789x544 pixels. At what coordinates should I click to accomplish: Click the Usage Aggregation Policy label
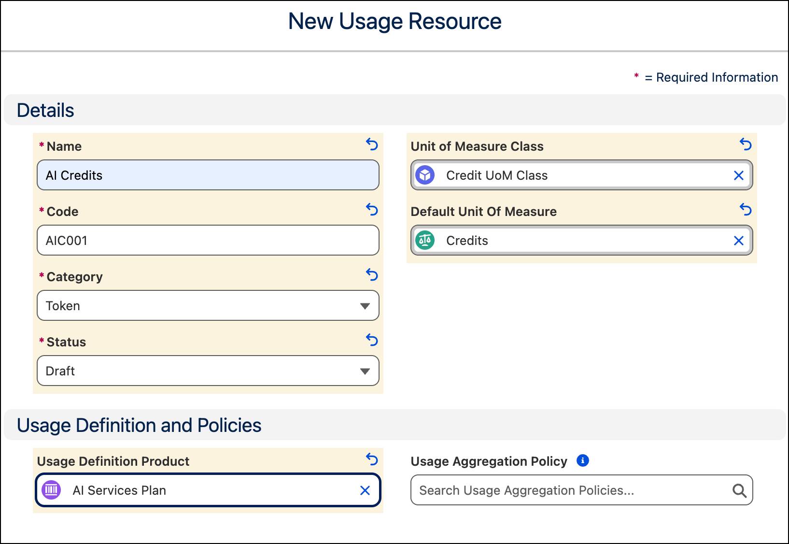[x=489, y=461]
